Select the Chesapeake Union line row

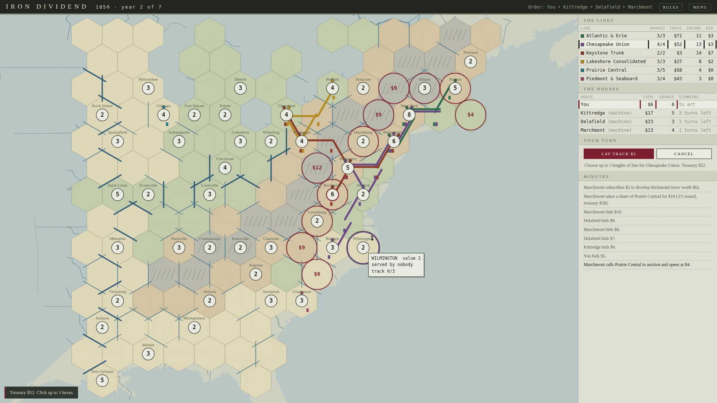(x=648, y=44)
